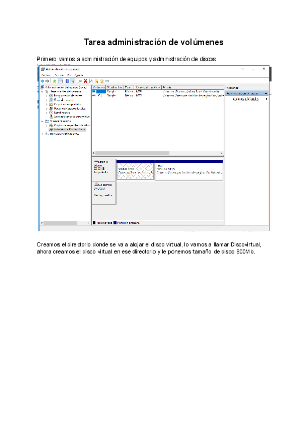Collapse Almacenamiento chevron
This screenshot has width=308, height=435.
click(42, 121)
